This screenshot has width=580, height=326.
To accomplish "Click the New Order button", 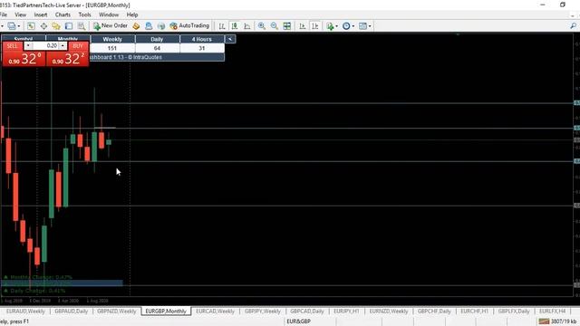I will click(111, 25).
